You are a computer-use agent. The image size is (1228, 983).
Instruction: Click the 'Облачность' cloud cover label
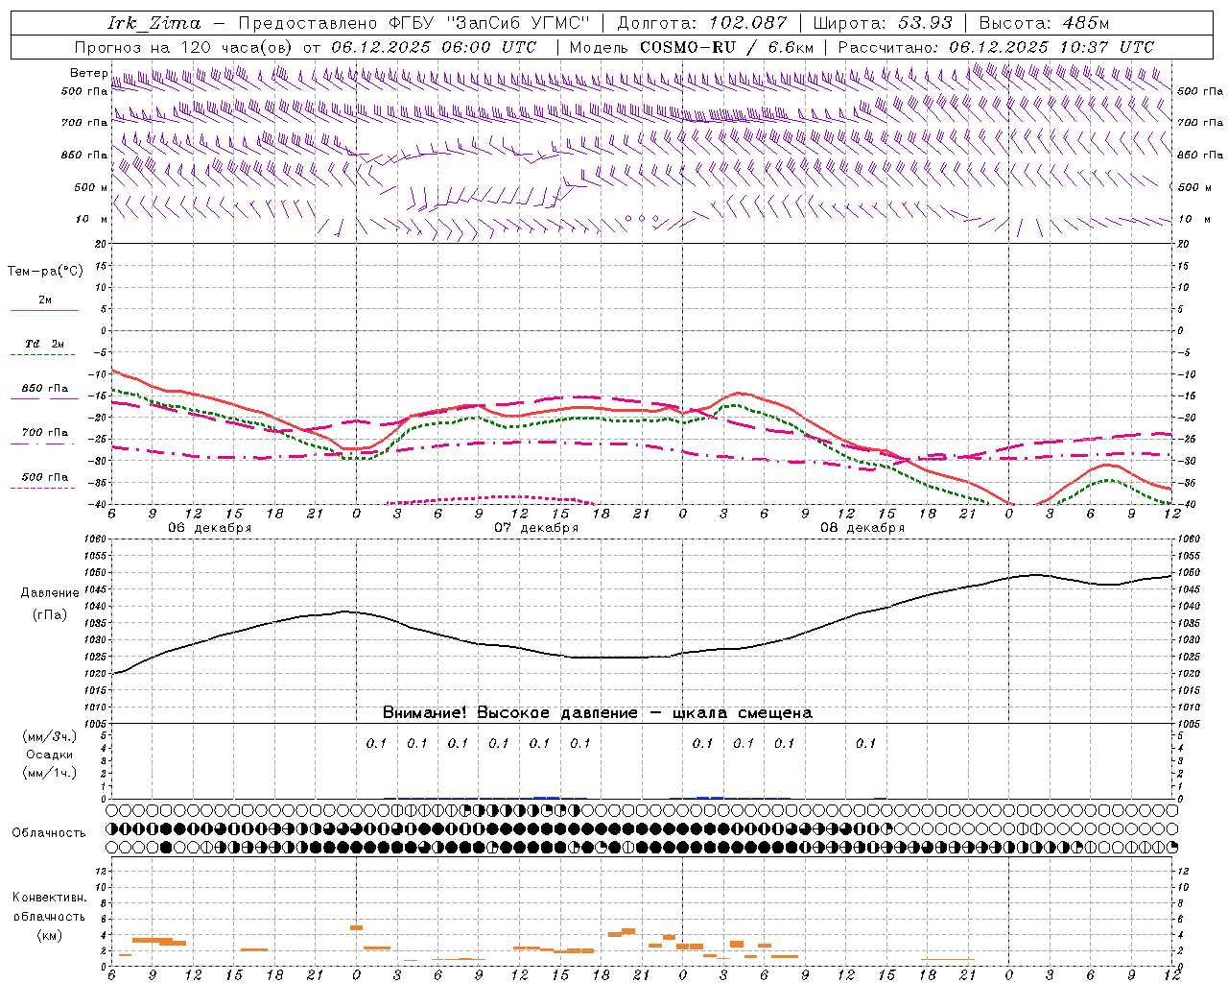pos(49,833)
